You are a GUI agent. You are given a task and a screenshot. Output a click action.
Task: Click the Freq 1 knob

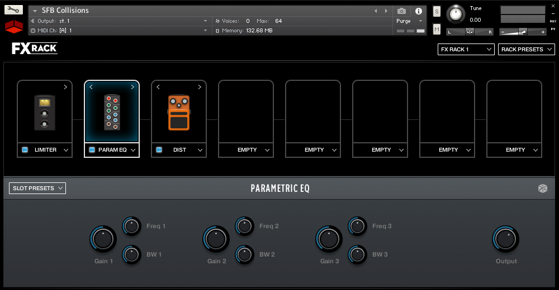[131, 226]
